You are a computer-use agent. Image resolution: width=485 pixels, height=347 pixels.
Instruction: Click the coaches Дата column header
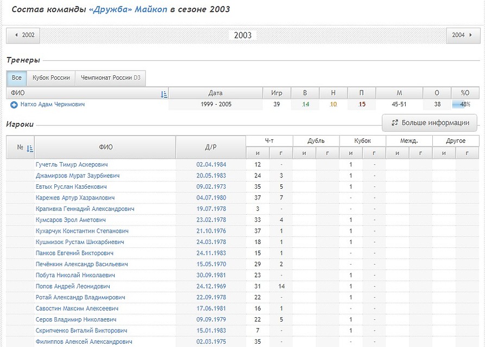[x=215, y=93]
